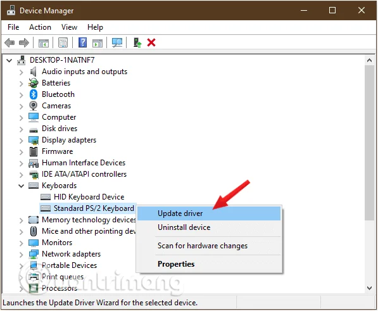Click the Computer monitor icon in tree
The image size is (378, 311).
pos(34,117)
